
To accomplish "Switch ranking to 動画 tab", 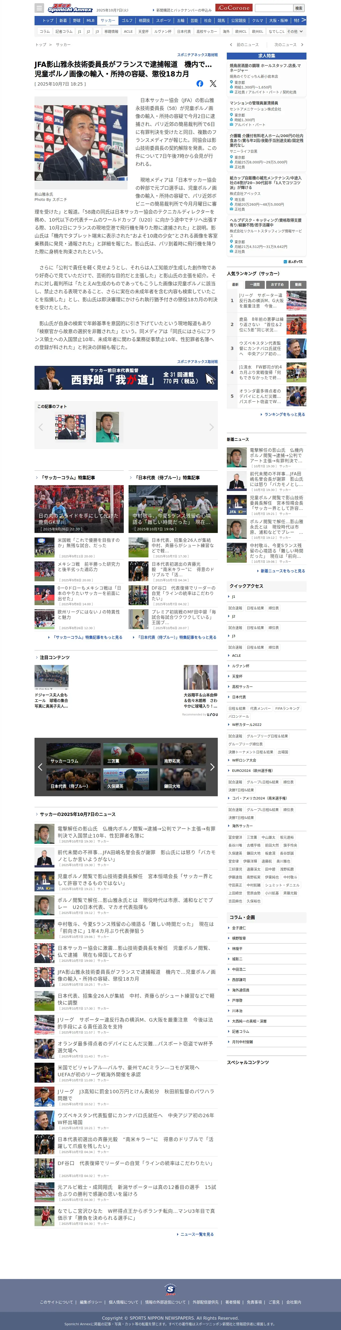I will pos(298,285).
